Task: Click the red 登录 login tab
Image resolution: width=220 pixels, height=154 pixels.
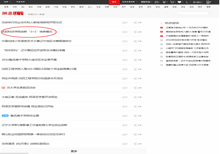Action: pyautogui.click(x=113, y=2)
